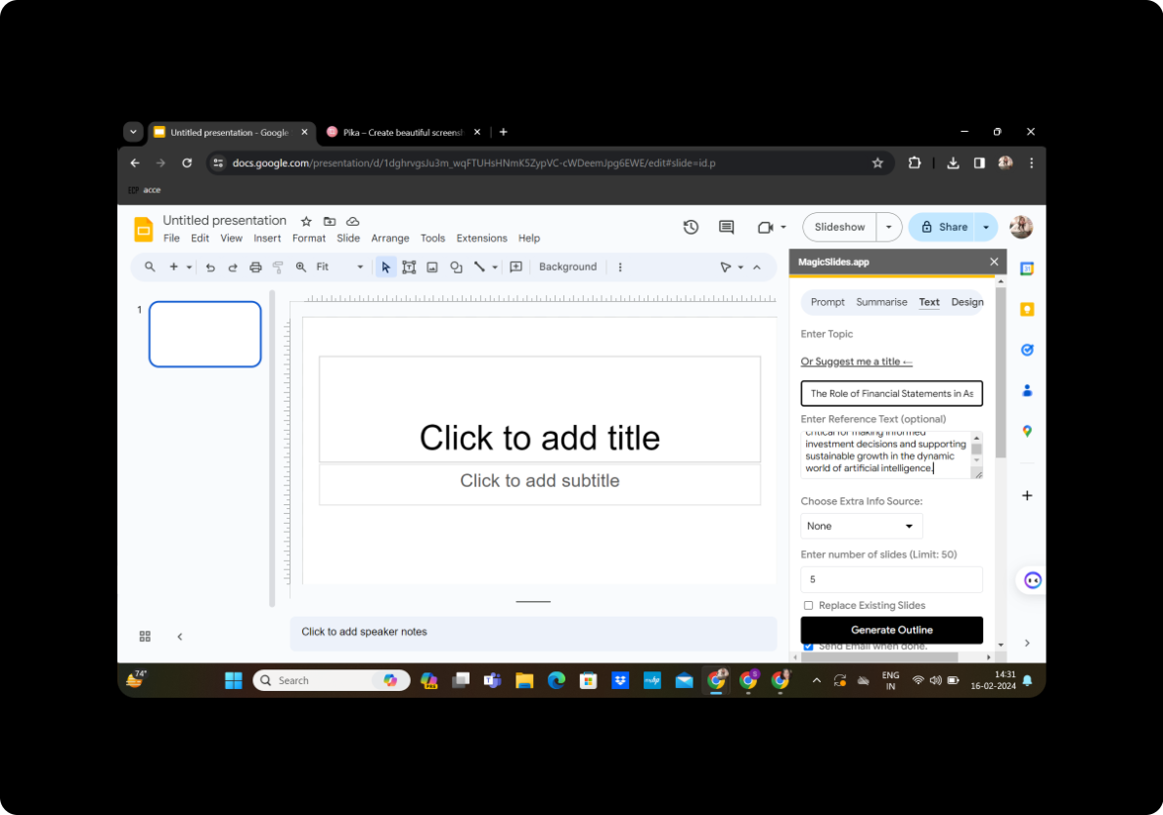Open the Shape tool
1163x815 pixels.
click(x=456, y=267)
